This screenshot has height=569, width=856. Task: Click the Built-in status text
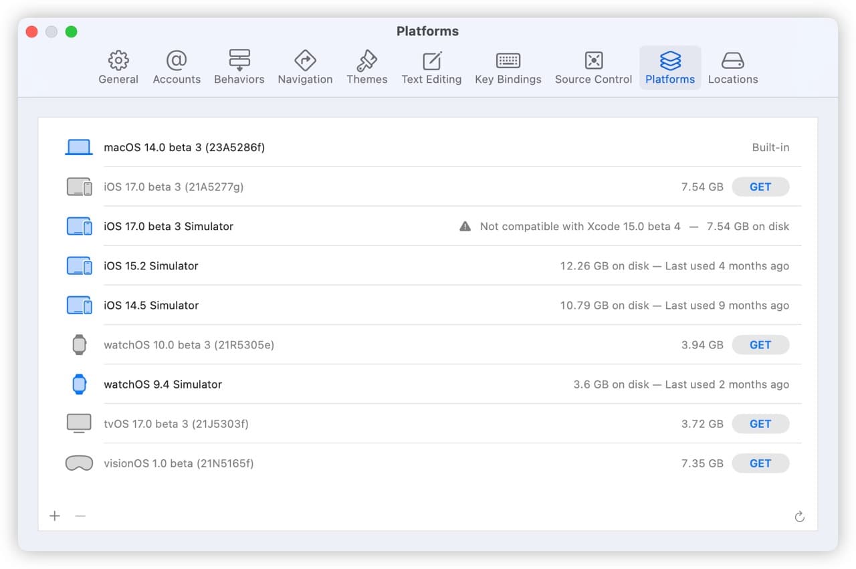[x=770, y=147]
